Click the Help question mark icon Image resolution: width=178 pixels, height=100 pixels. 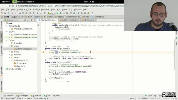pyautogui.click(x=92, y=13)
